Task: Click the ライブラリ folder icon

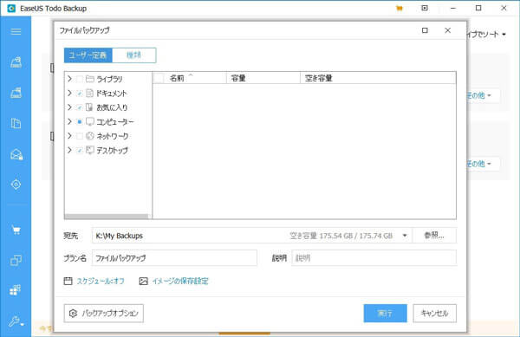Action: click(x=90, y=79)
